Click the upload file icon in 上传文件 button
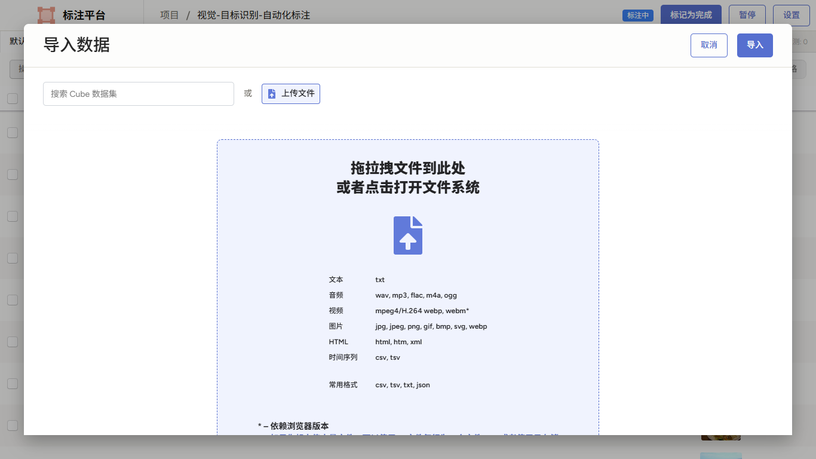The width and height of the screenshot is (816, 459). click(272, 94)
